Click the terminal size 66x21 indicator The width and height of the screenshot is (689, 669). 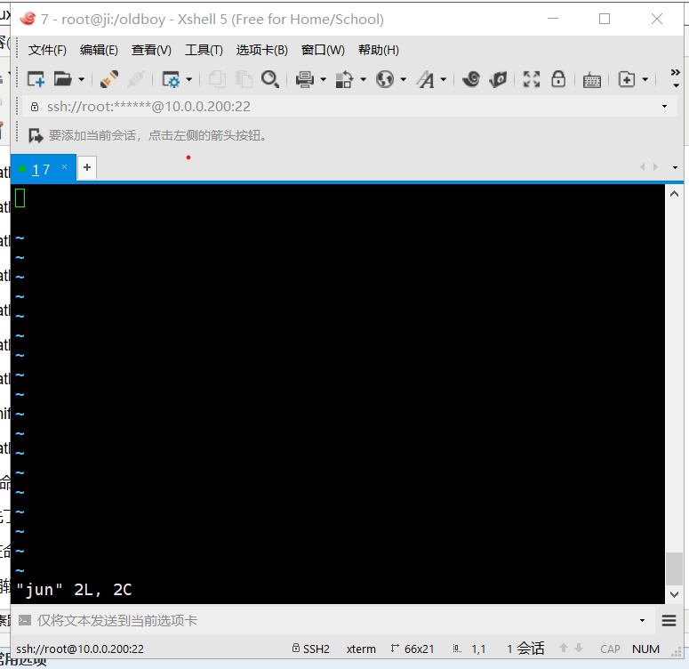(413, 649)
